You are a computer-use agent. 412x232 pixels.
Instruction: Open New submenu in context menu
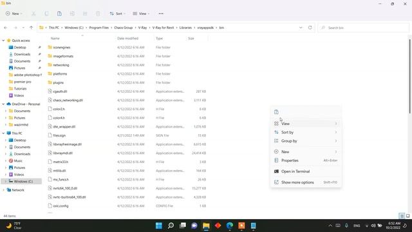[306, 152]
